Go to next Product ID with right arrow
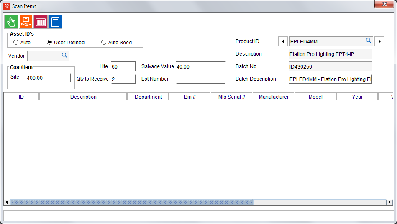This screenshot has height=224, width=397. click(x=379, y=41)
